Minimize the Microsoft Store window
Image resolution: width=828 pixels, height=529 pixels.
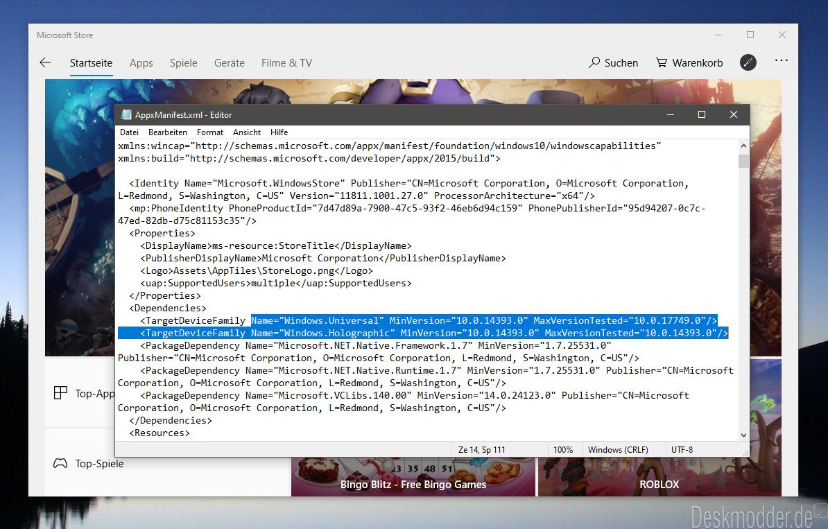click(x=718, y=35)
